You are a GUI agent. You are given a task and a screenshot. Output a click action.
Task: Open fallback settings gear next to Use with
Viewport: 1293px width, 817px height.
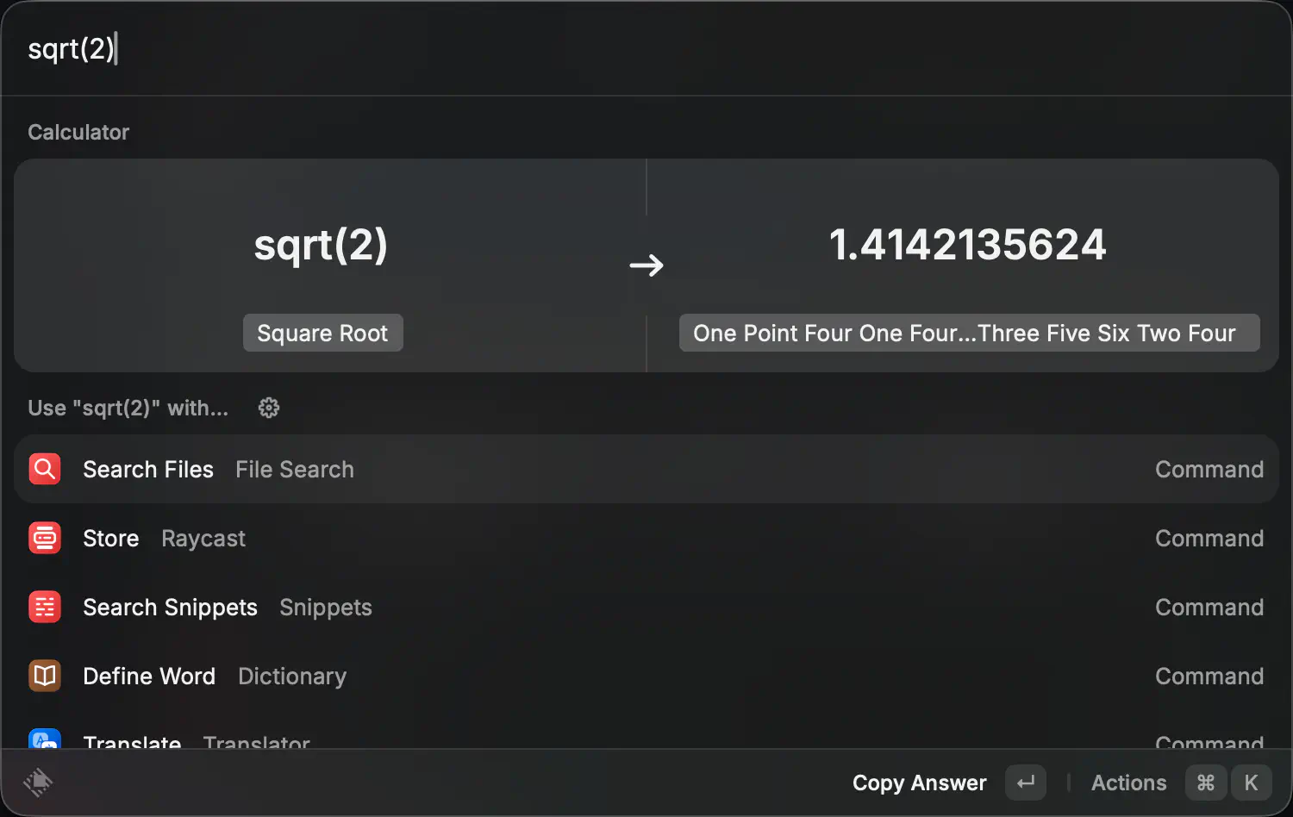pos(269,408)
